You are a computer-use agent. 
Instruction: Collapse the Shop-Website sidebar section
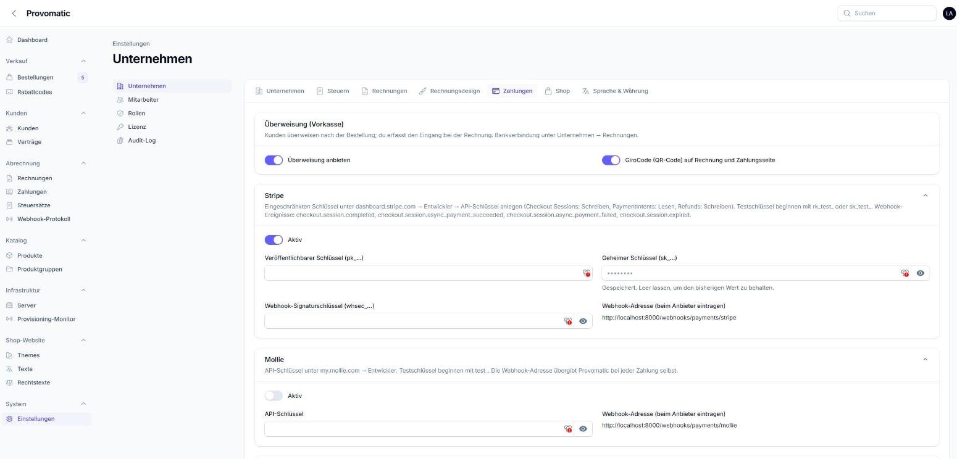pyautogui.click(x=83, y=341)
